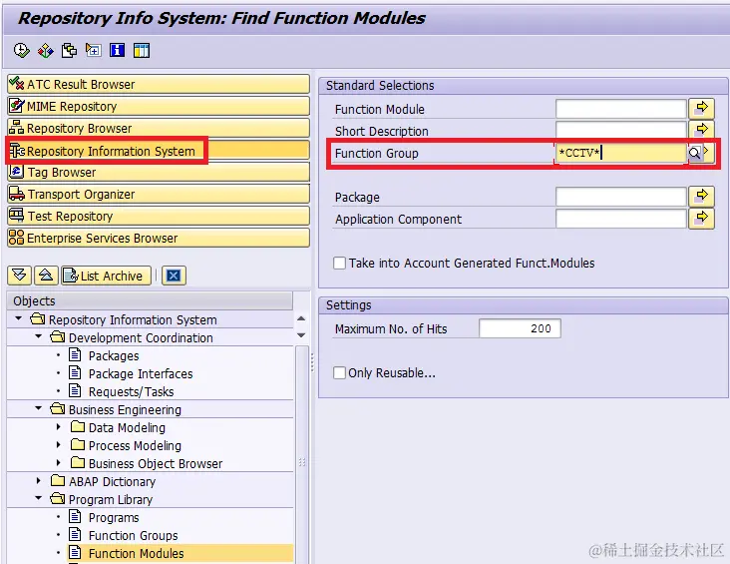Click into the Package input field
This screenshot has width=730, height=564.
pos(621,197)
